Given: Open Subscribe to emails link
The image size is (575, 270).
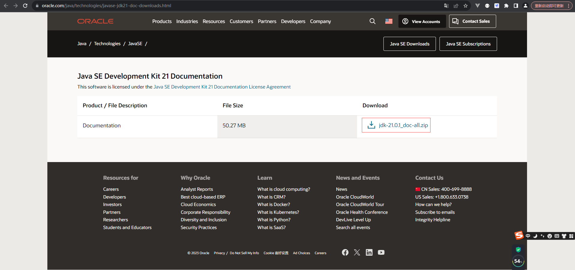Looking at the screenshot, I should coord(435,212).
